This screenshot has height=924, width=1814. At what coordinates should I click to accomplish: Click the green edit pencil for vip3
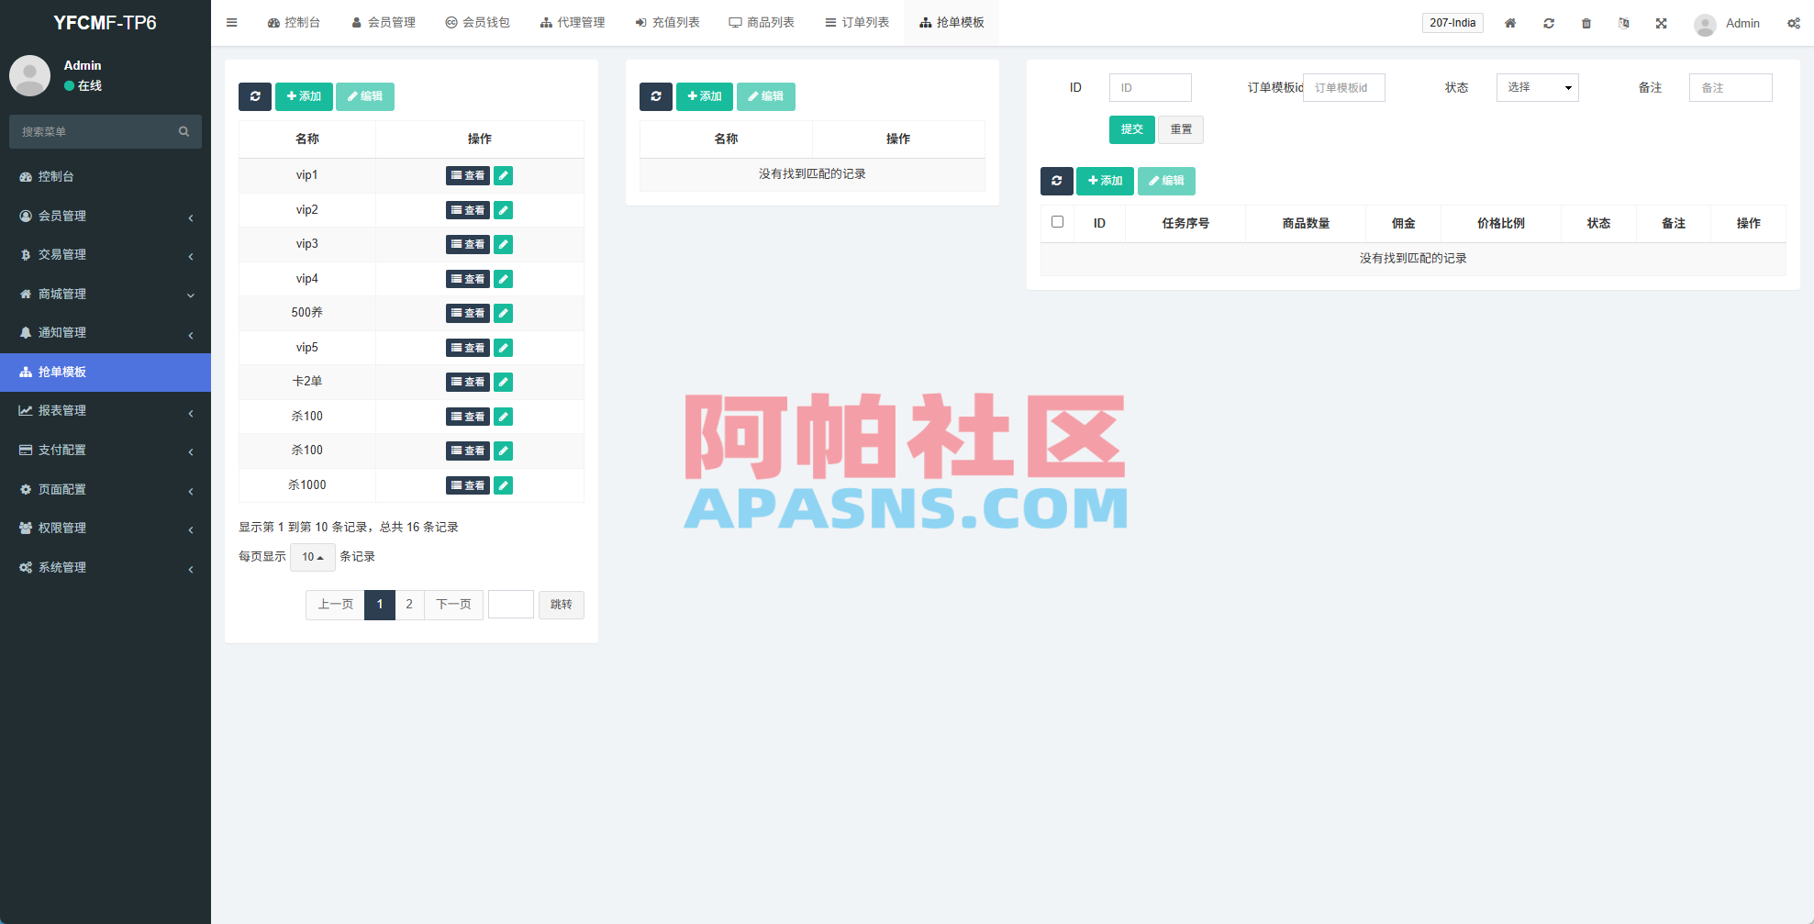pos(503,244)
